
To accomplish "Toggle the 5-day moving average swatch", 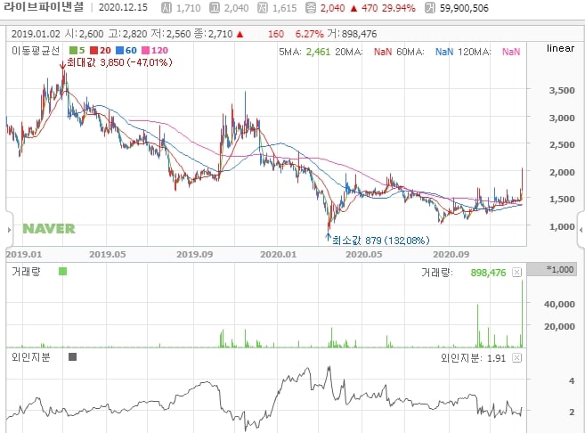I will [x=73, y=51].
